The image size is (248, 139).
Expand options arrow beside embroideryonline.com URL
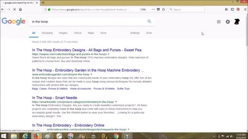point(128,129)
